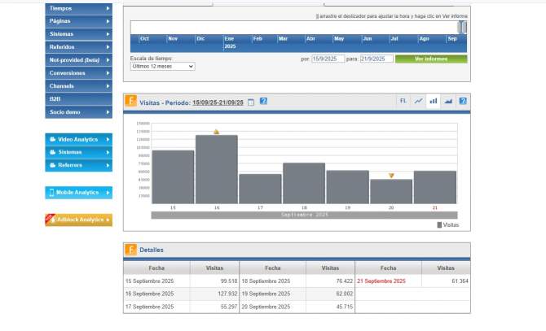Click the period date range link

[218, 102]
